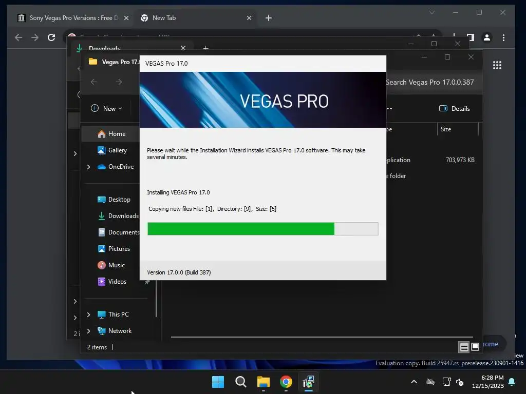Screen dimensions: 526x394
Task: Add a new tab in the Downloads Explorer window
Action: (205, 48)
